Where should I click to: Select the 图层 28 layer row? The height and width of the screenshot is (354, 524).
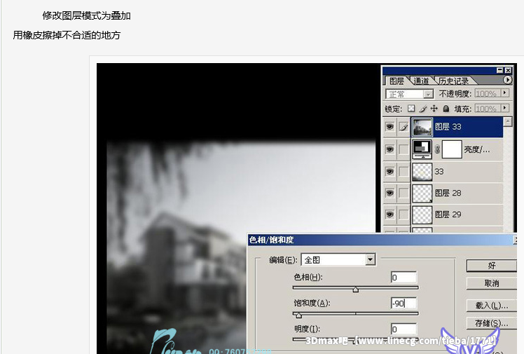pyautogui.click(x=443, y=193)
